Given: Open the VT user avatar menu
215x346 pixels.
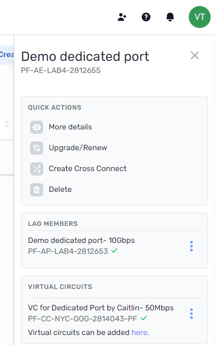Looking at the screenshot, I should tap(199, 17).
